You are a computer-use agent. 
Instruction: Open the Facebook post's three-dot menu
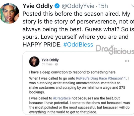click(x=127, y=61)
